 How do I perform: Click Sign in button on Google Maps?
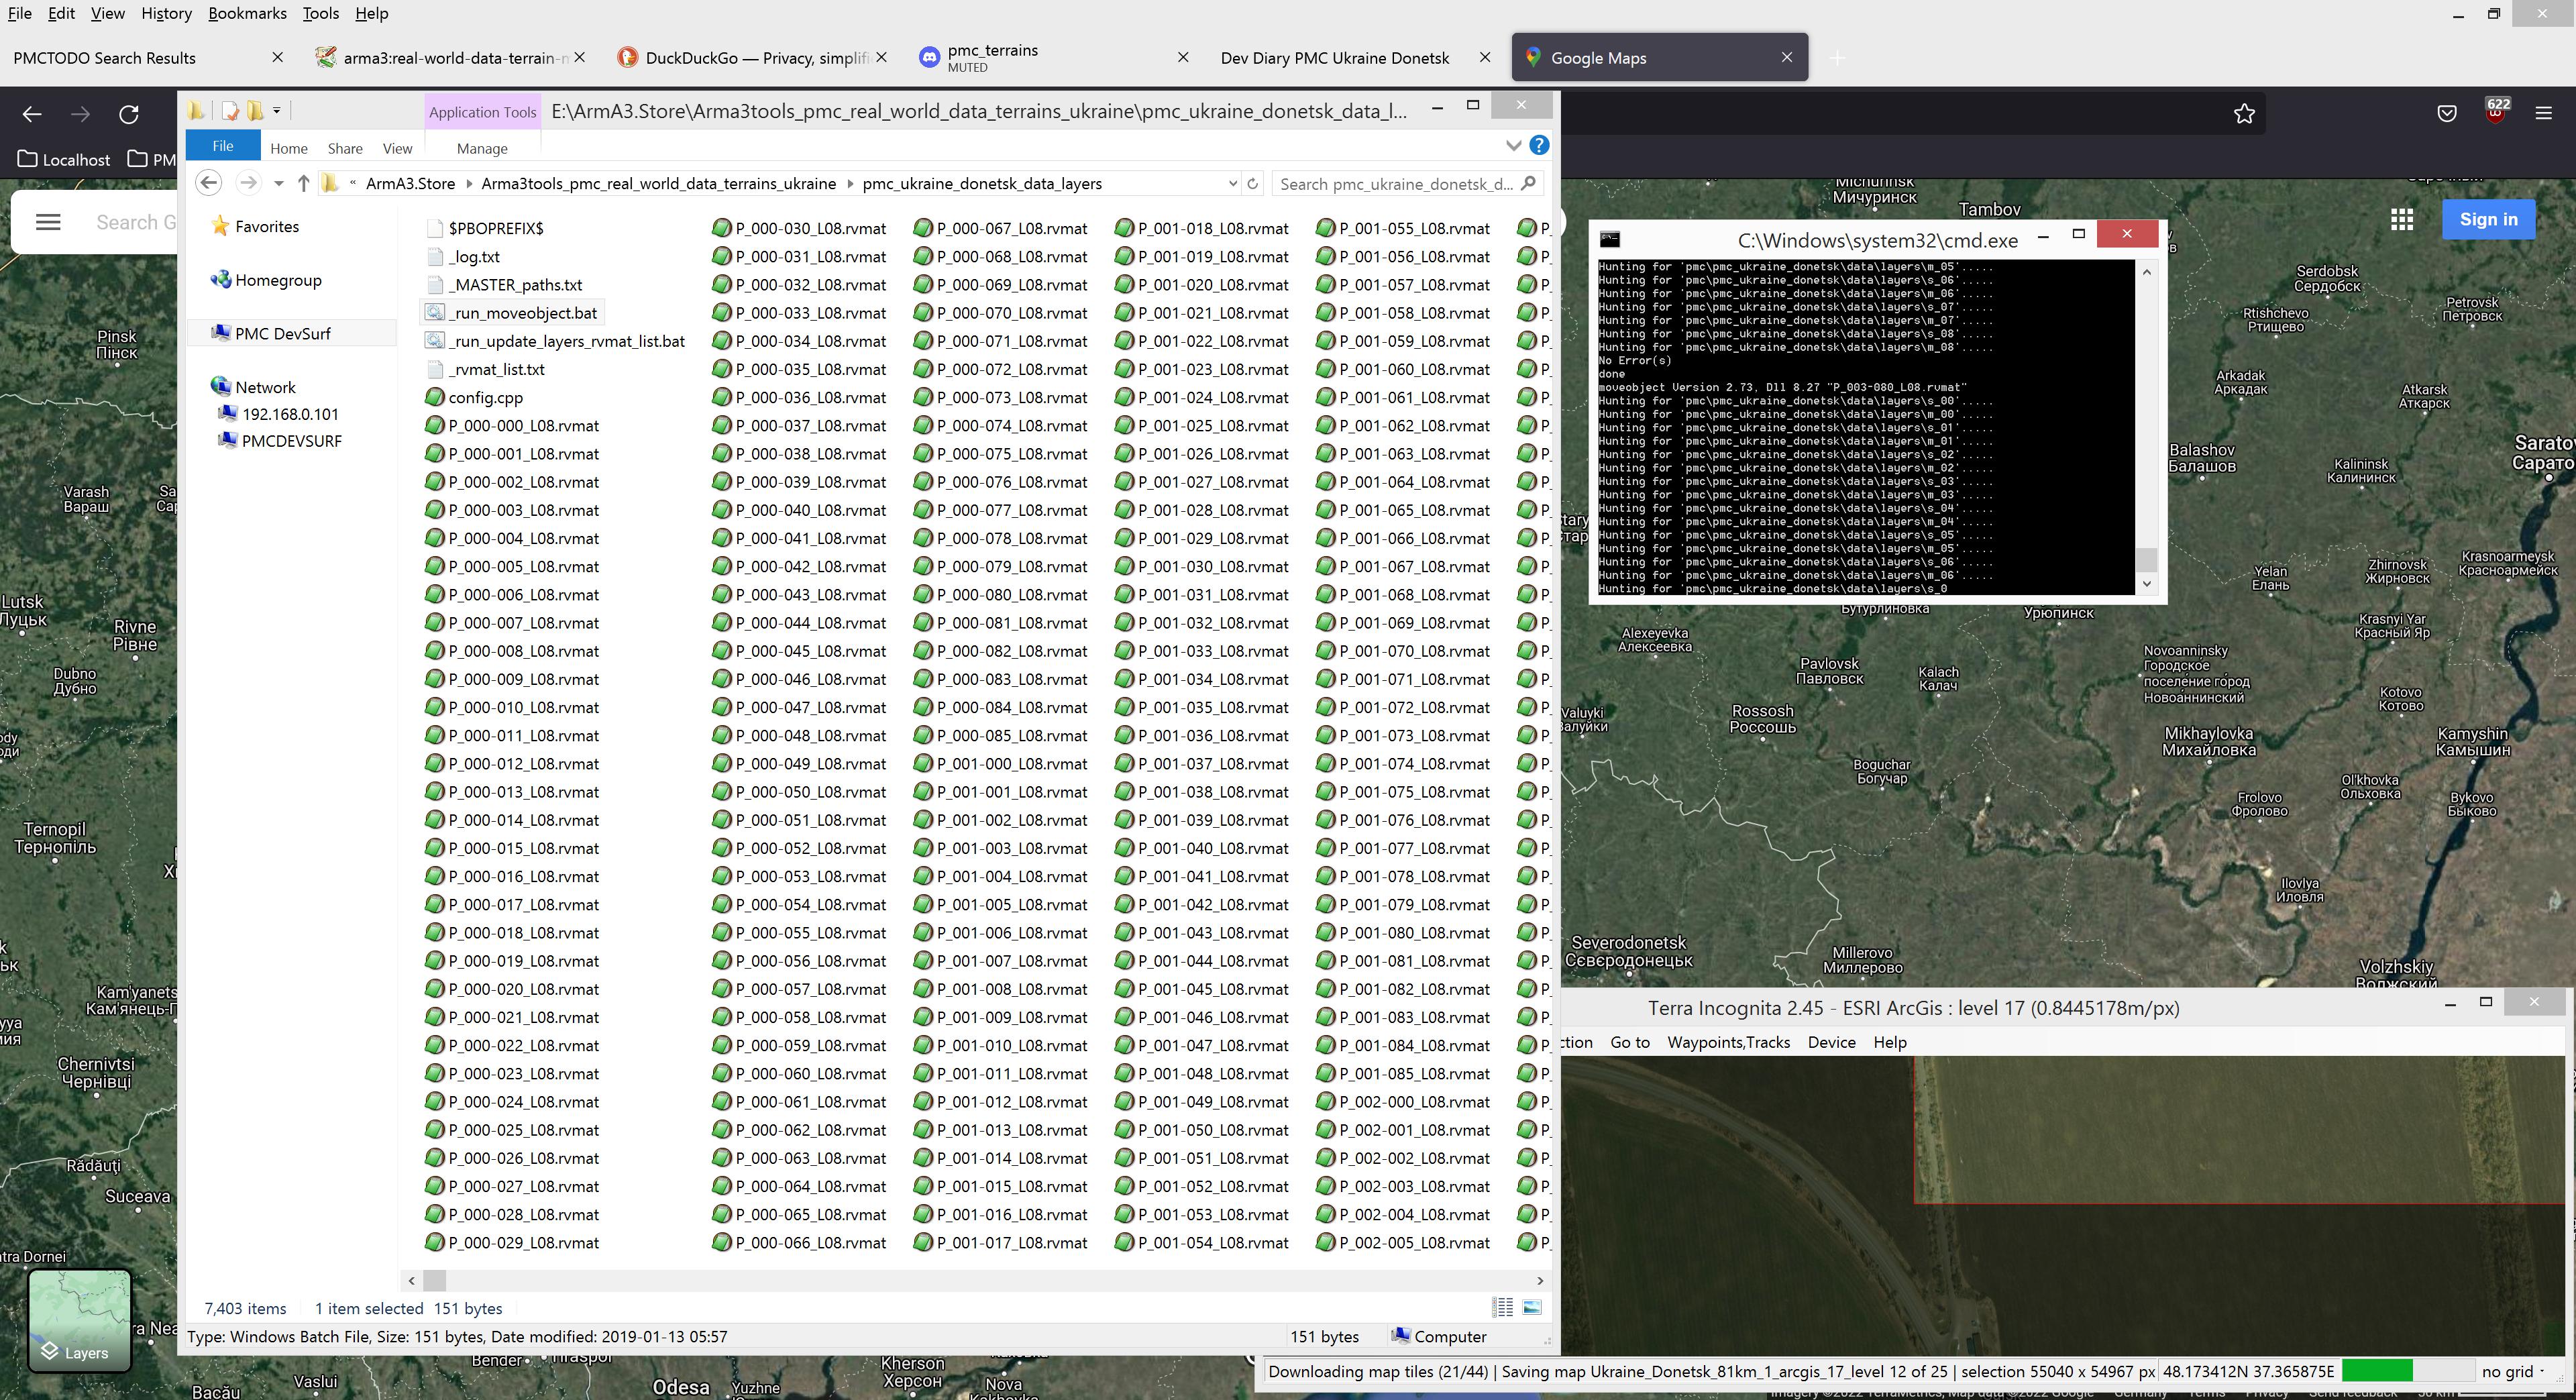[x=2488, y=219]
